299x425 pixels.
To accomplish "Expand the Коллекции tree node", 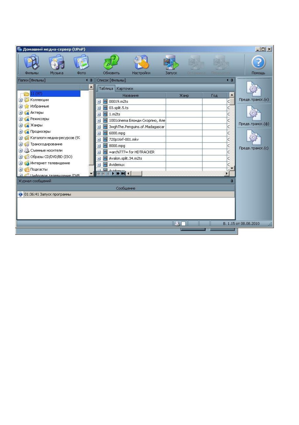I will click(21, 100).
